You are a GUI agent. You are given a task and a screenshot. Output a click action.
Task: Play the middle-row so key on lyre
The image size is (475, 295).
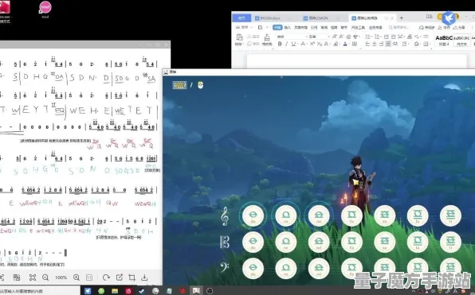click(x=385, y=242)
